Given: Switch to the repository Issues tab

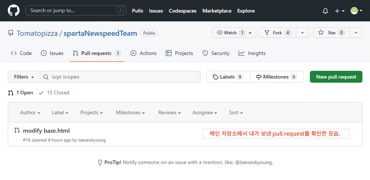Looking at the screenshot, I should click(x=52, y=53).
